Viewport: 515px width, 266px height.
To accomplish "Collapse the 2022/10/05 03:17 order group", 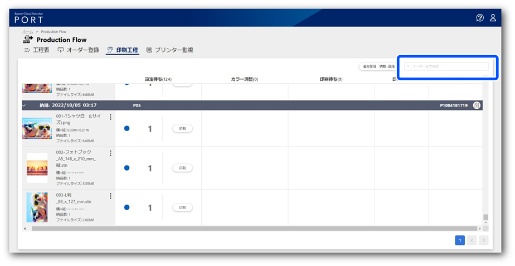I will [x=24, y=105].
